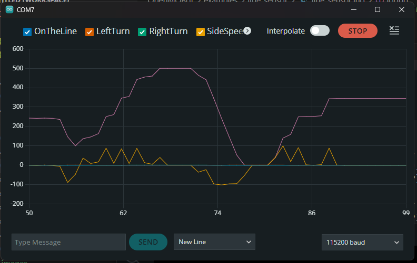This screenshot has height=263, width=417.
Task: Toggle the LeftTurn series checkbox
Action: [x=90, y=32]
